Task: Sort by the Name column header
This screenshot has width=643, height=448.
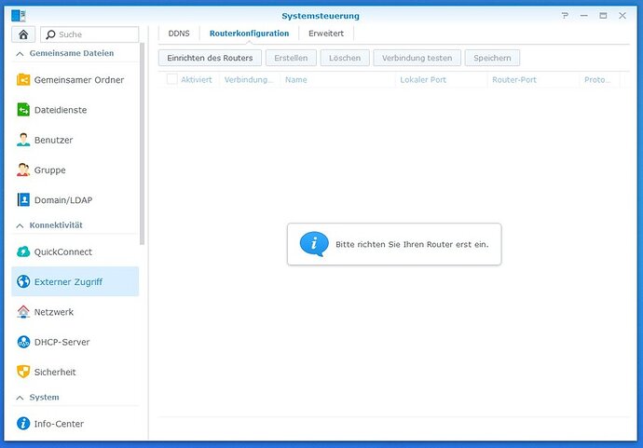Action: [337, 79]
